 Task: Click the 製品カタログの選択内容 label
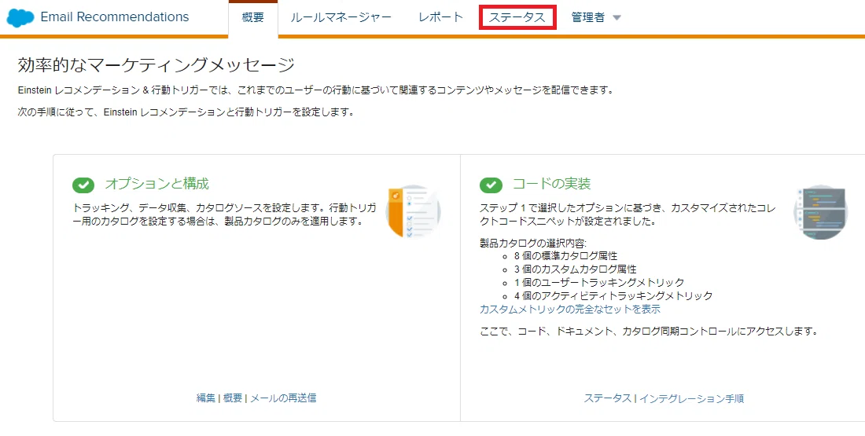click(533, 243)
